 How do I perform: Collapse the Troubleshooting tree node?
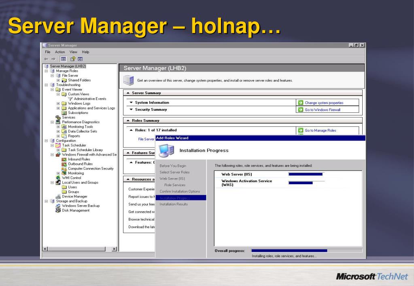(x=47, y=85)
